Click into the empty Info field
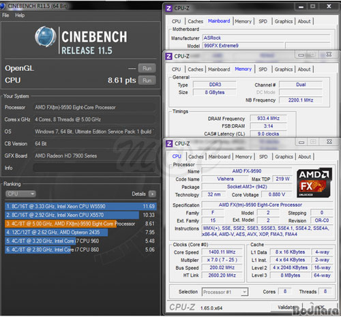341x317 pixels. click(x=94, y=168)
